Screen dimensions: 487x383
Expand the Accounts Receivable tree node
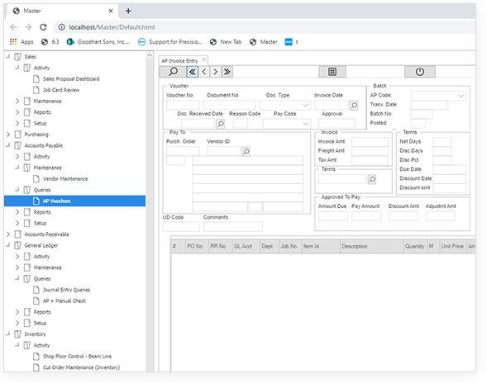[x=8, y=234]
